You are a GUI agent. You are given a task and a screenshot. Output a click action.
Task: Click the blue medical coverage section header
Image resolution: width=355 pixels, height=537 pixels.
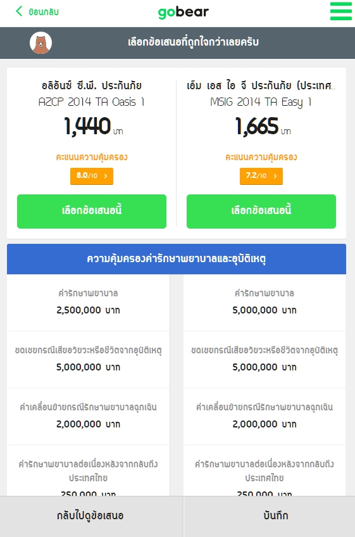(177, 259)
